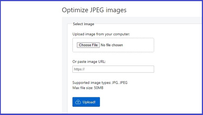
Task: Click the word "Upload!" on the button
Action: tap(89, 102)
